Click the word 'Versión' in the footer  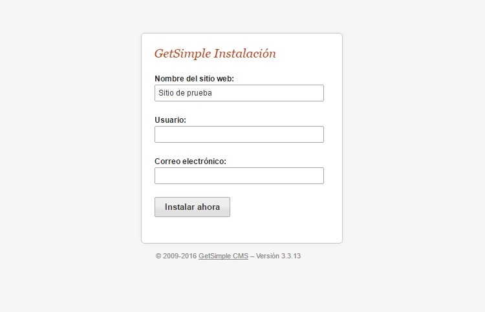point(268,256)
